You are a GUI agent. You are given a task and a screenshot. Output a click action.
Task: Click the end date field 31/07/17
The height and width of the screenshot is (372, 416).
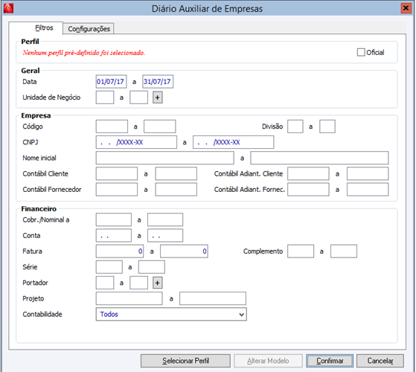pos(158,82)
